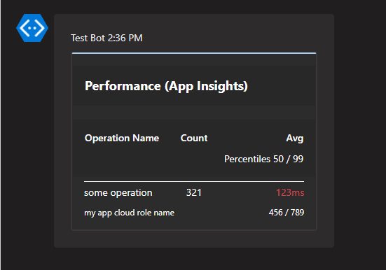
Task: Click the Percentiles 50 / 99 subheader
Action: [x=263, y=159]
